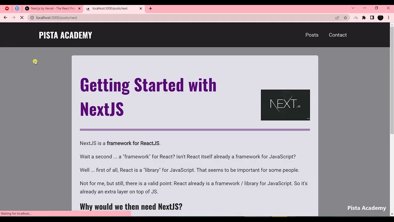Open the grayed extension icon beside the star
This screenshot has width=394, height=222.
(x=356, y=18)
